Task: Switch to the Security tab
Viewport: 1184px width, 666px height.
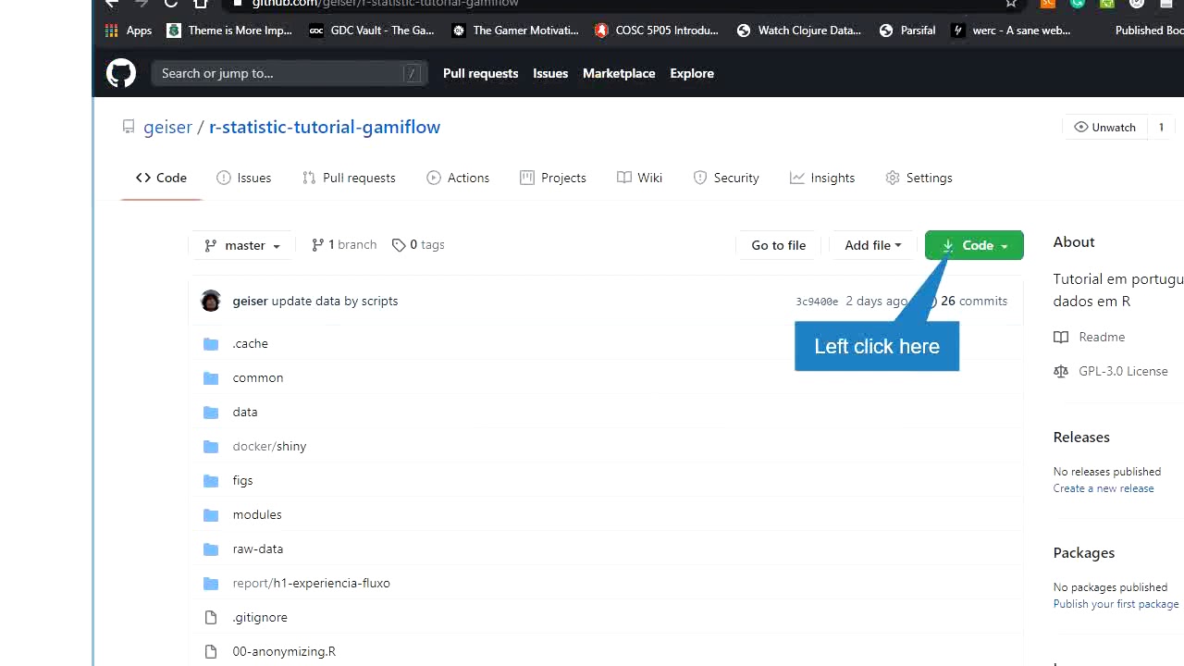Action: click(x=726, y=178)
